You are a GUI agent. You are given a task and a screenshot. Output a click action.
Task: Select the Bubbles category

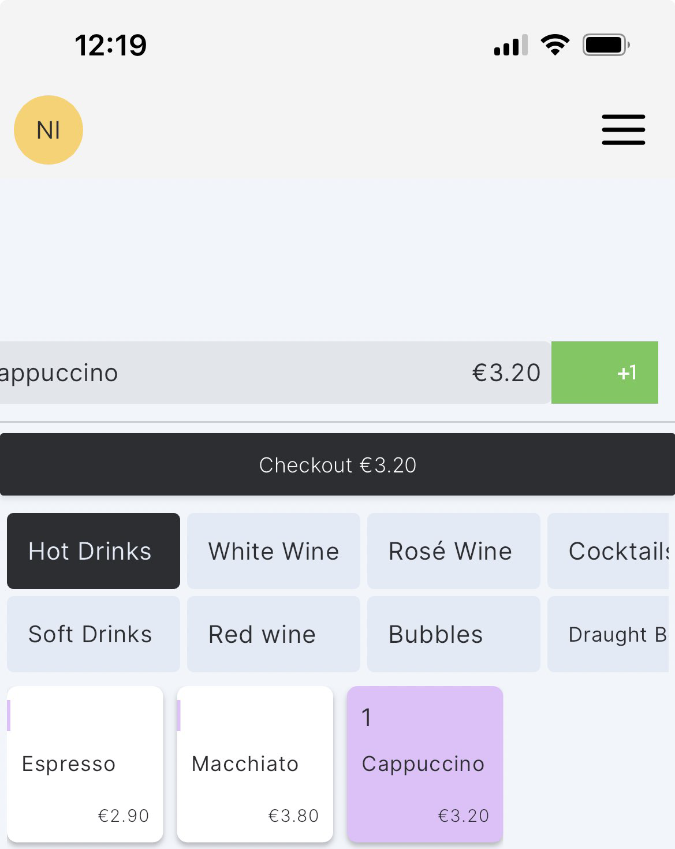[x=453, y=634]
